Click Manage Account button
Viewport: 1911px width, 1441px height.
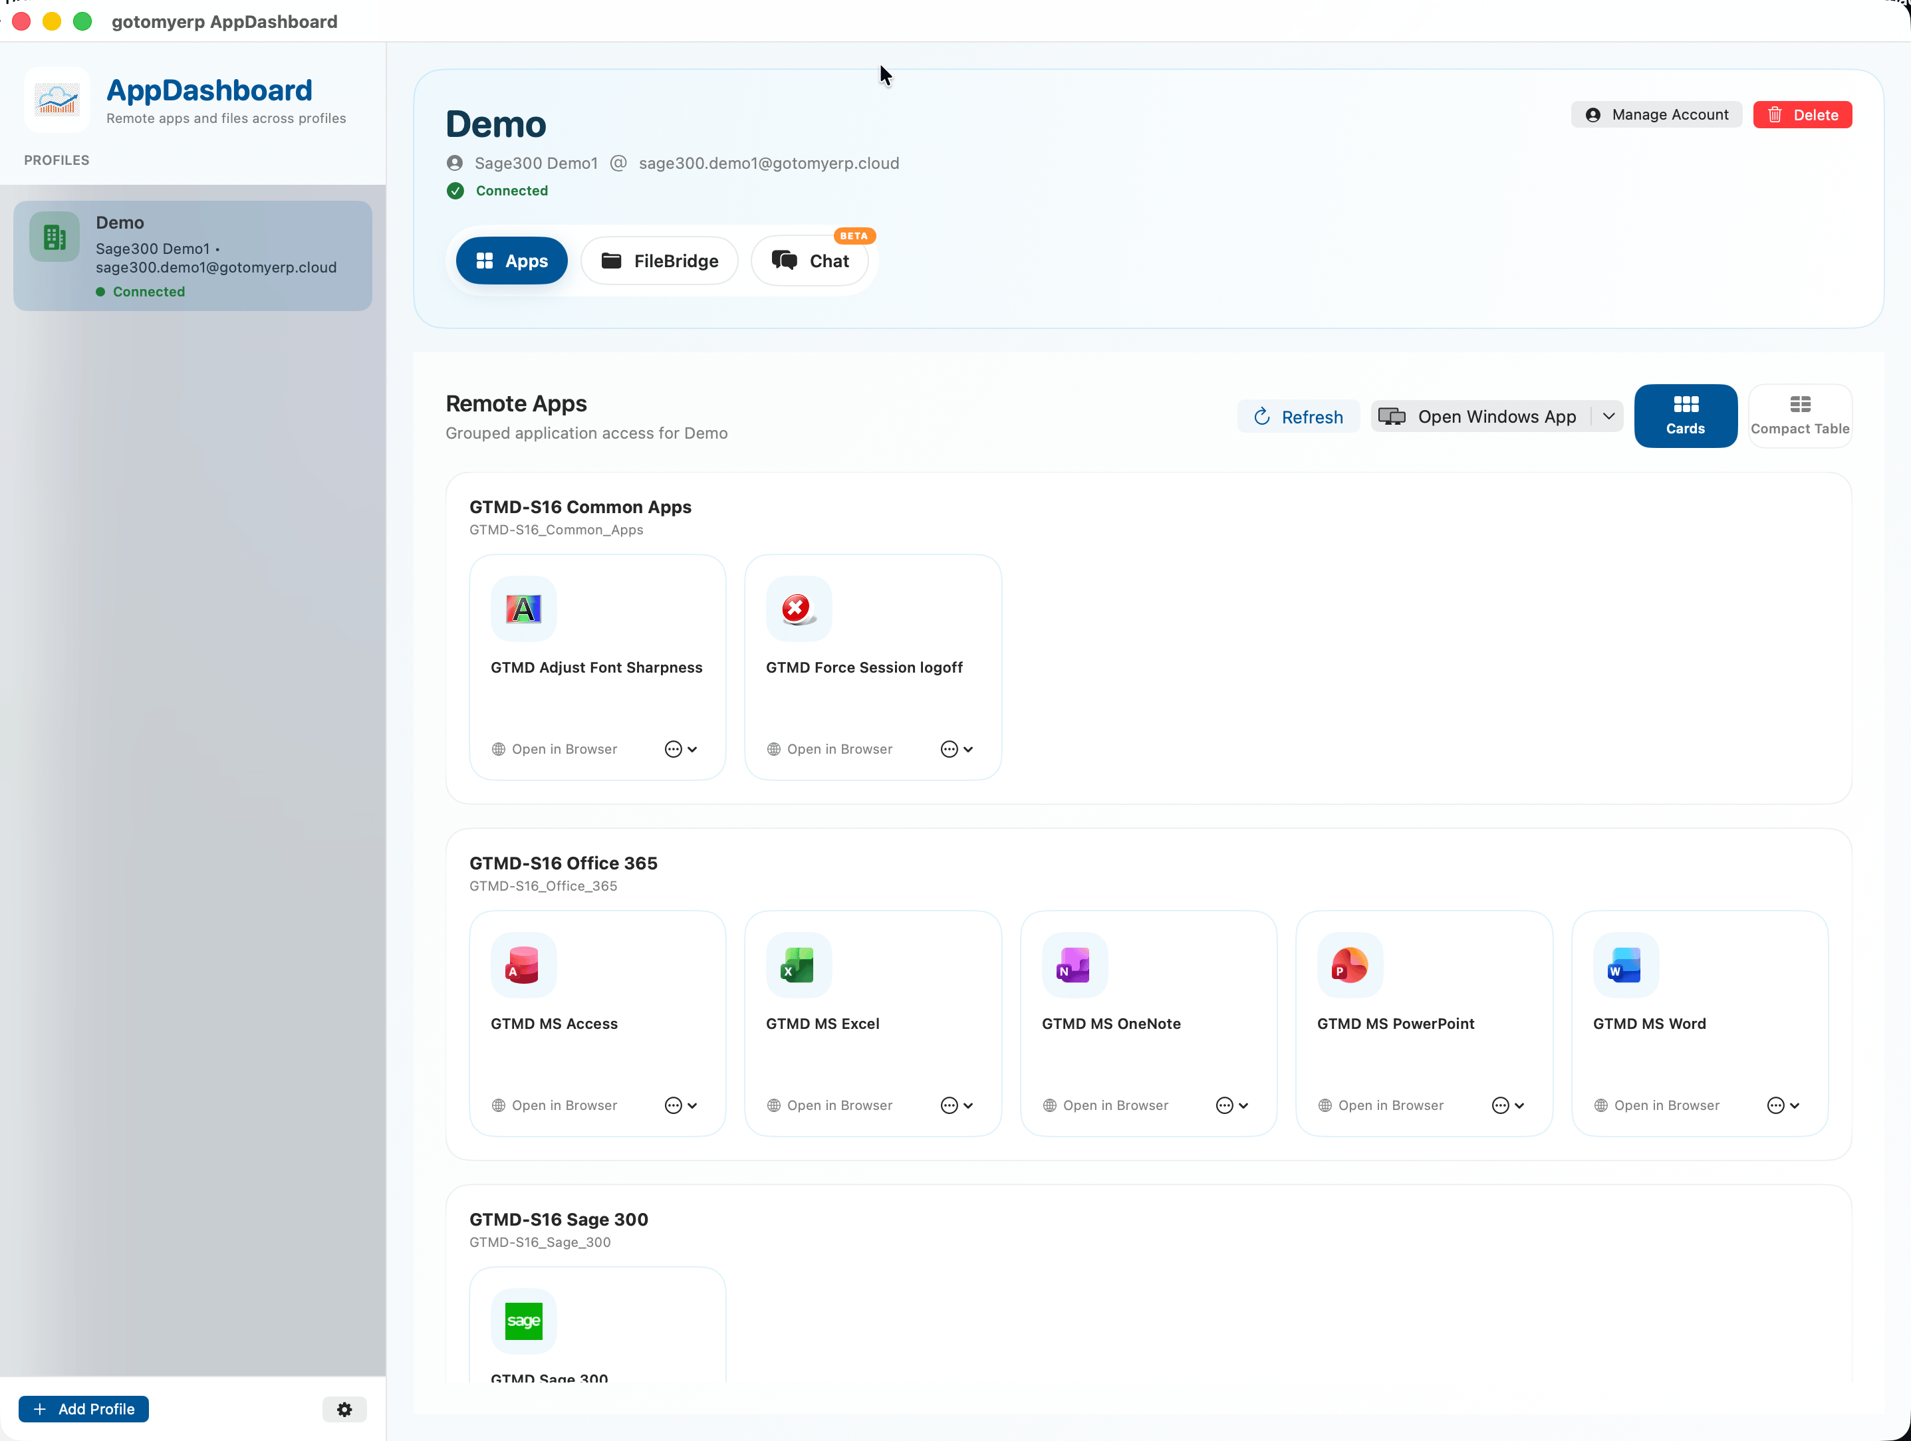[x=1656, y=115]
